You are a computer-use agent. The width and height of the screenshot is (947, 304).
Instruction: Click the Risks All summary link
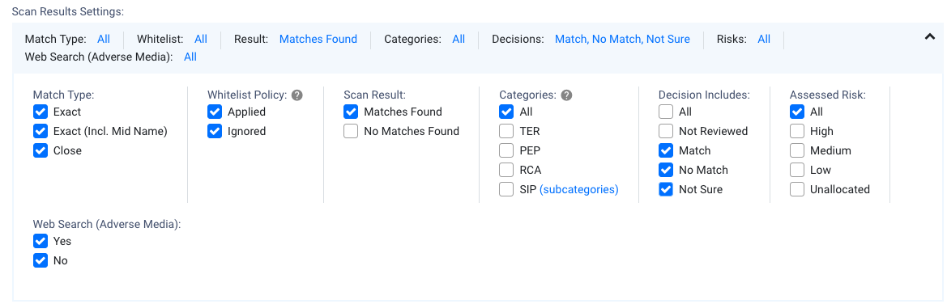(x=764, y=39)
